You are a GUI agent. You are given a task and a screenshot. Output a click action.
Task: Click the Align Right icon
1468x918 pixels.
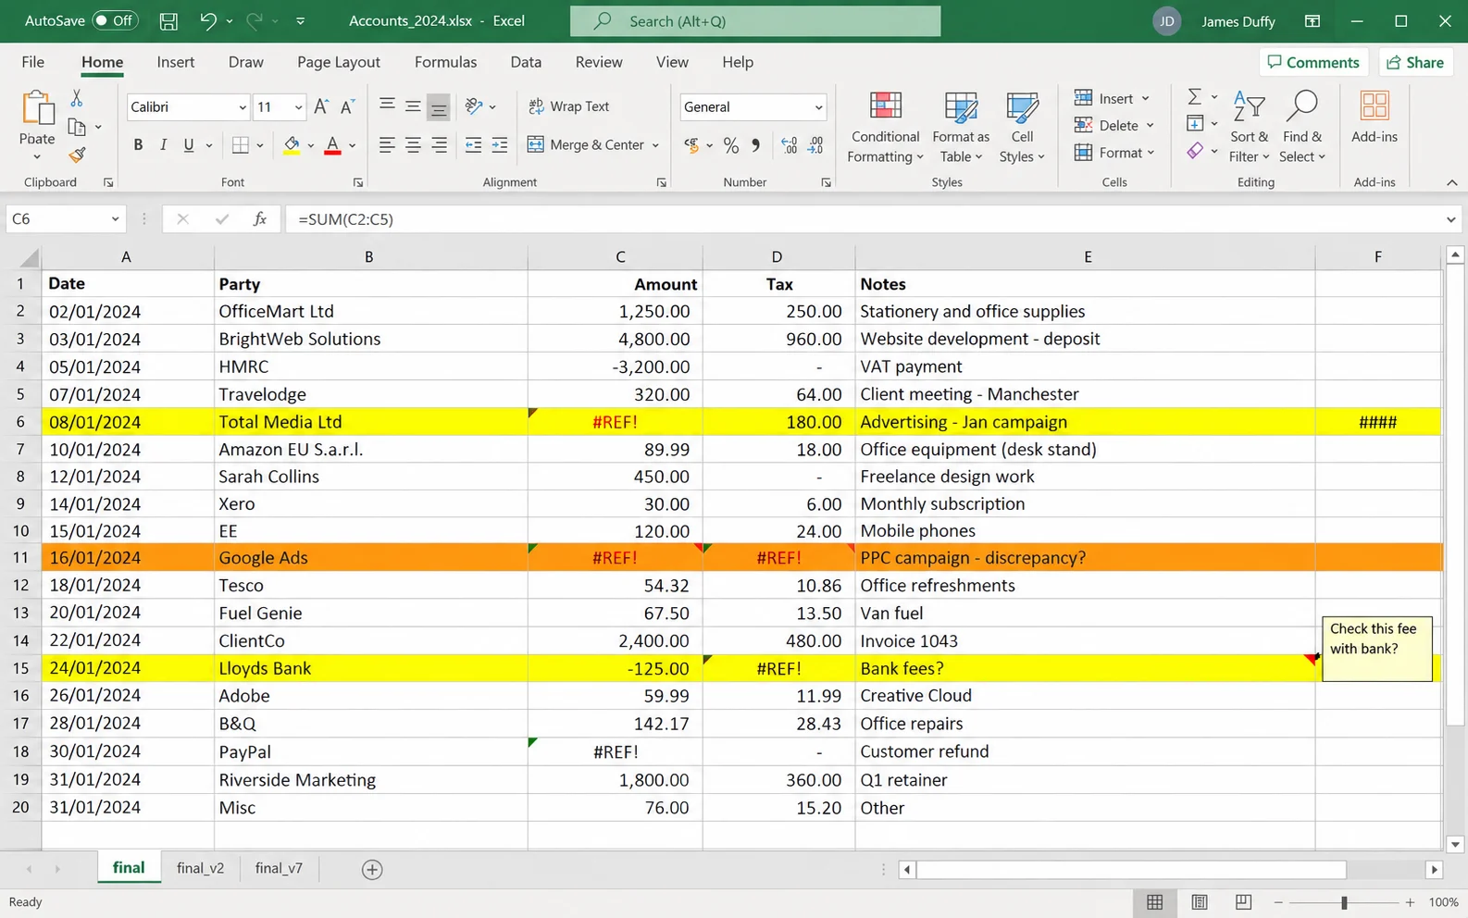[x=439, y=145]
